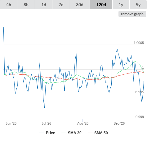Image resolution: width=147 pixels, height=141 pixels.
Task: Open the 7d time range
Action: point(61,5)
